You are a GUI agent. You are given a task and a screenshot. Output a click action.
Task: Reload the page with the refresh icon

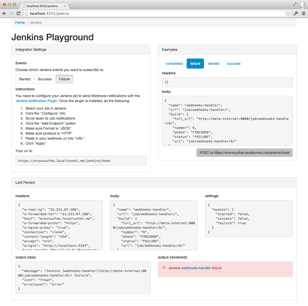pos(18,13)
